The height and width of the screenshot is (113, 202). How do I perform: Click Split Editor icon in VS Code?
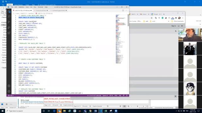123,10
